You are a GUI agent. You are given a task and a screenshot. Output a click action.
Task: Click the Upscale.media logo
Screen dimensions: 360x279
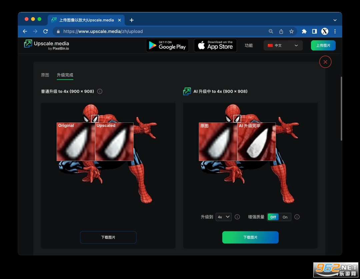coord(47,45)
